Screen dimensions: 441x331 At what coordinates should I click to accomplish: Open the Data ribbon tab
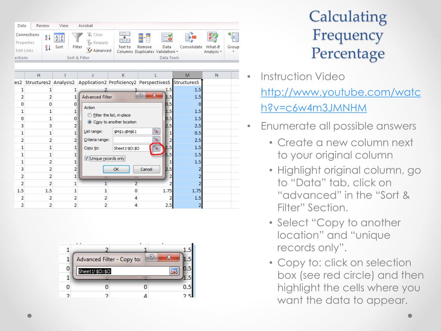click(22, 25)
